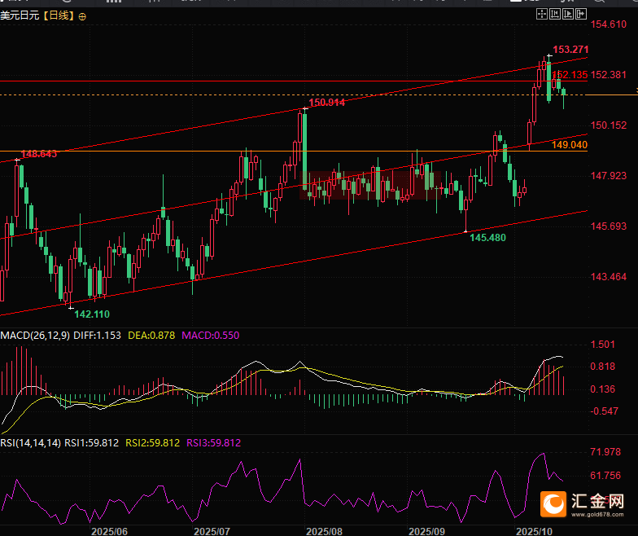Screen dimensions: 638x536
Task: Click the chart toolbar icon with play triangle
Action: click(x=567, y=15)
